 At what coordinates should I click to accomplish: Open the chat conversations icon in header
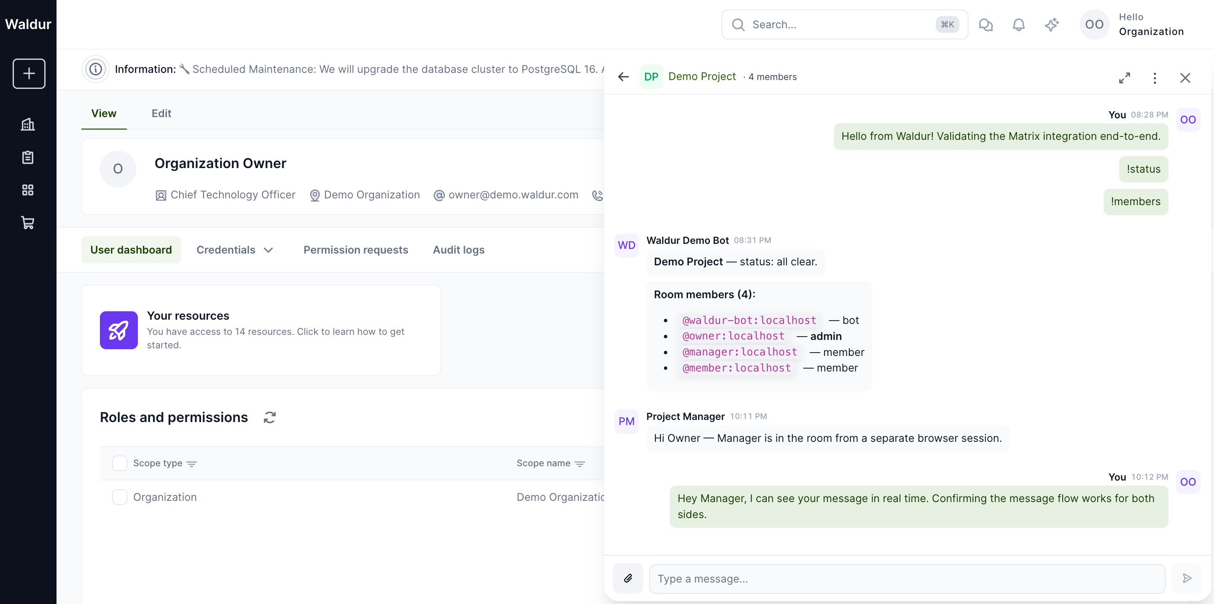pyautogui.click(x=986, y=24)
